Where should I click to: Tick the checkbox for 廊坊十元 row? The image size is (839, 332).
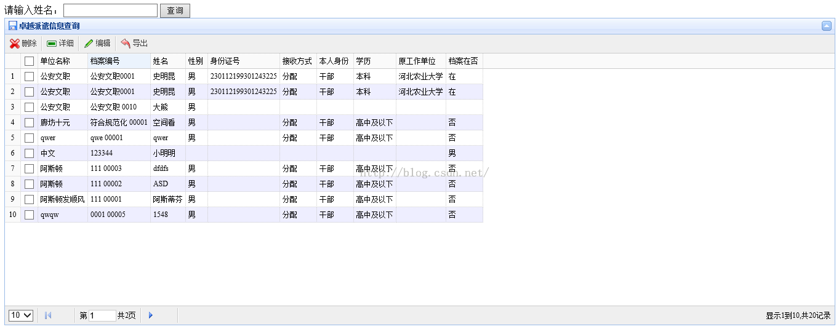pos(29,123)
